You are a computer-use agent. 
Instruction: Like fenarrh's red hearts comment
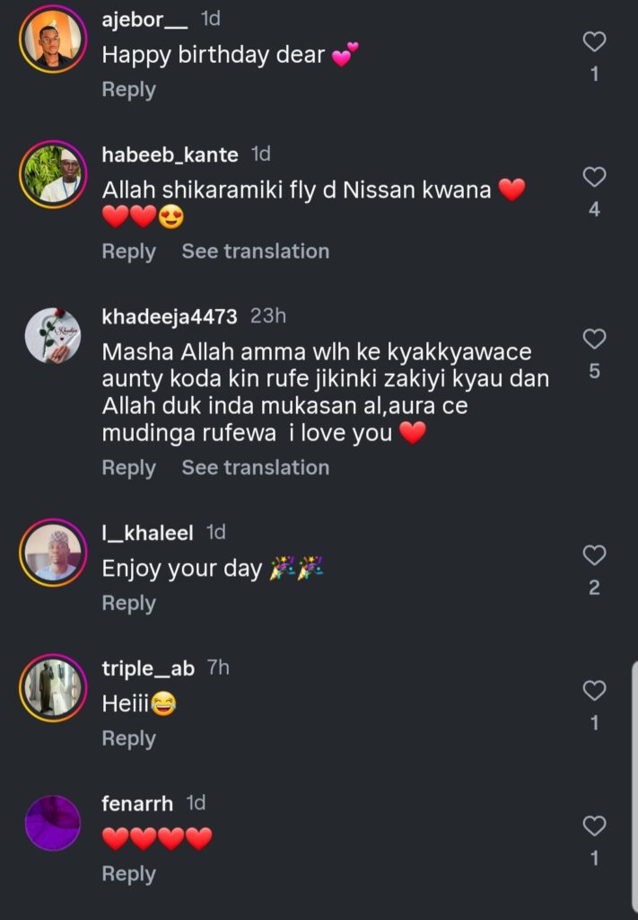point(594,826)
